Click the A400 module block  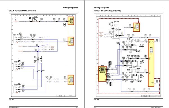[71, 80]
